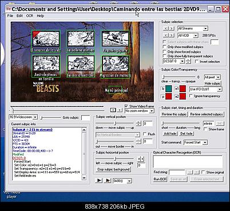Toggle Ignore transparency checkbox
This screenshot has height=211, width=230.
[191, 96]
